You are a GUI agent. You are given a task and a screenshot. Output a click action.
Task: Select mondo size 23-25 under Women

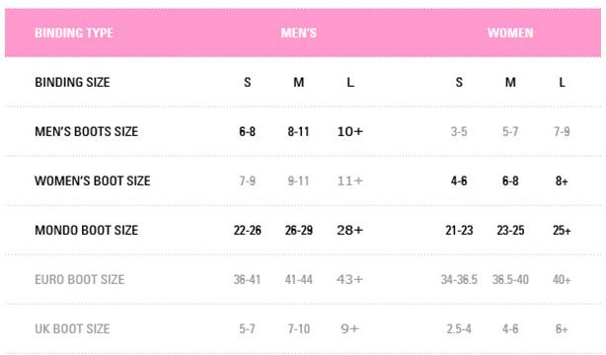[510, 230]
